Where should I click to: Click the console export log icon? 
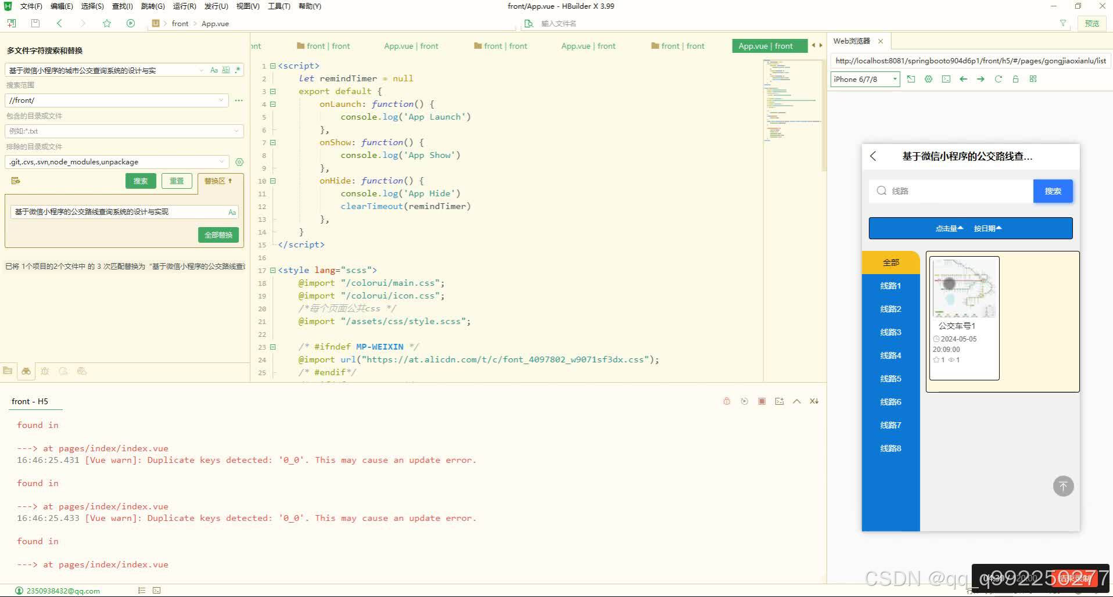[x=780, y=401]
